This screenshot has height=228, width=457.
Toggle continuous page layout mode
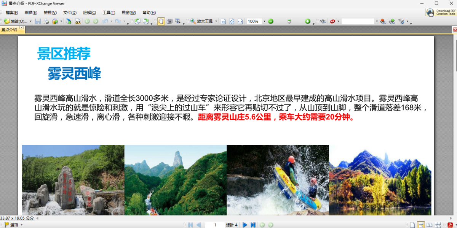[421, 225]
